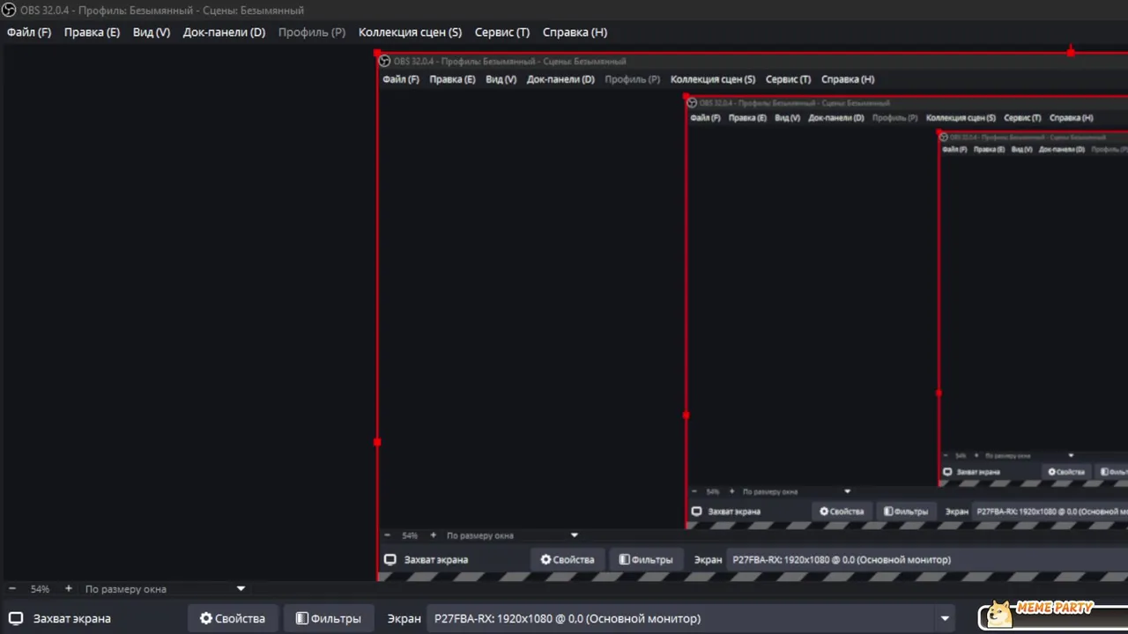The width and height of the screenshot is (1128, 634).
Task: Open the Док-панели (D) menu in main window
Action: [x=224, y=32]
